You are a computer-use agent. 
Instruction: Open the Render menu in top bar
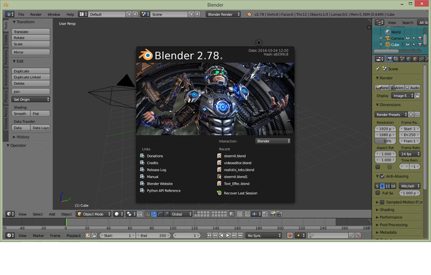pyautogui.click(x=36, y=14)
